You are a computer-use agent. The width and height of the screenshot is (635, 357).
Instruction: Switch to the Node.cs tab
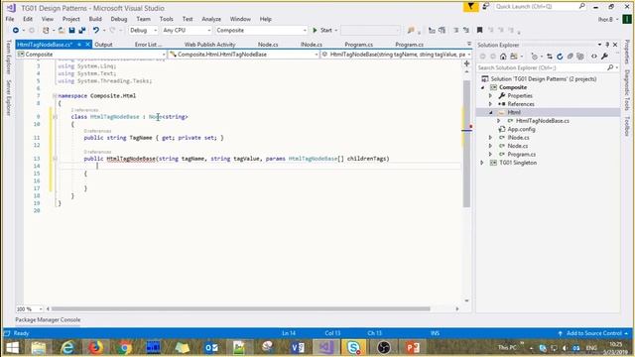click(268, 45)
